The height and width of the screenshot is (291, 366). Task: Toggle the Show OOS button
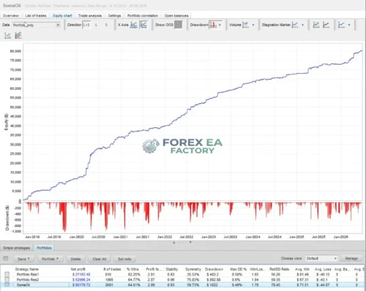(178, 25)
